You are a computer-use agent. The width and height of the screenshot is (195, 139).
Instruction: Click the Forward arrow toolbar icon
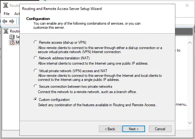[x=12, y=21]
